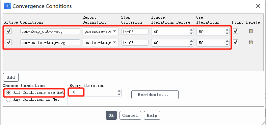Viewport: 266px width, 125px height.
Task: Click the Add button
Action: (11, 77)
